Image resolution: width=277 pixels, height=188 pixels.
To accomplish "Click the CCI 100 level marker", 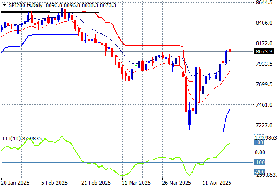I will [259, 142].
